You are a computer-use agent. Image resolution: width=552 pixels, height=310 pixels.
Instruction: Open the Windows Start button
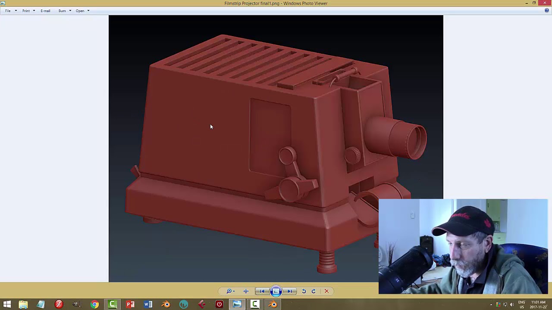7,305
